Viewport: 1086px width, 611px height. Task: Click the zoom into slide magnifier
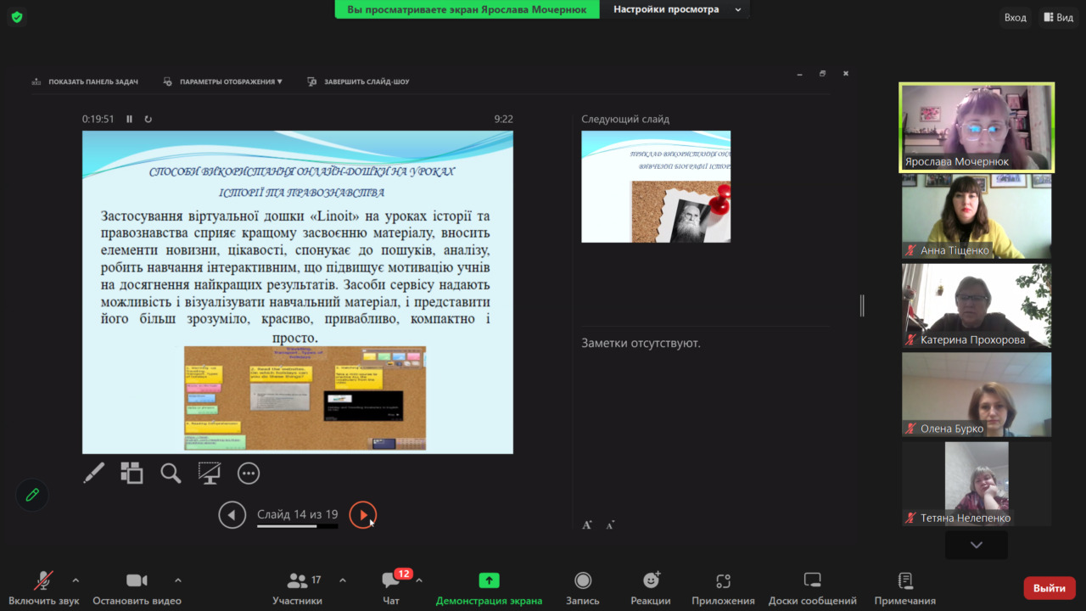[x=171, y=473]
